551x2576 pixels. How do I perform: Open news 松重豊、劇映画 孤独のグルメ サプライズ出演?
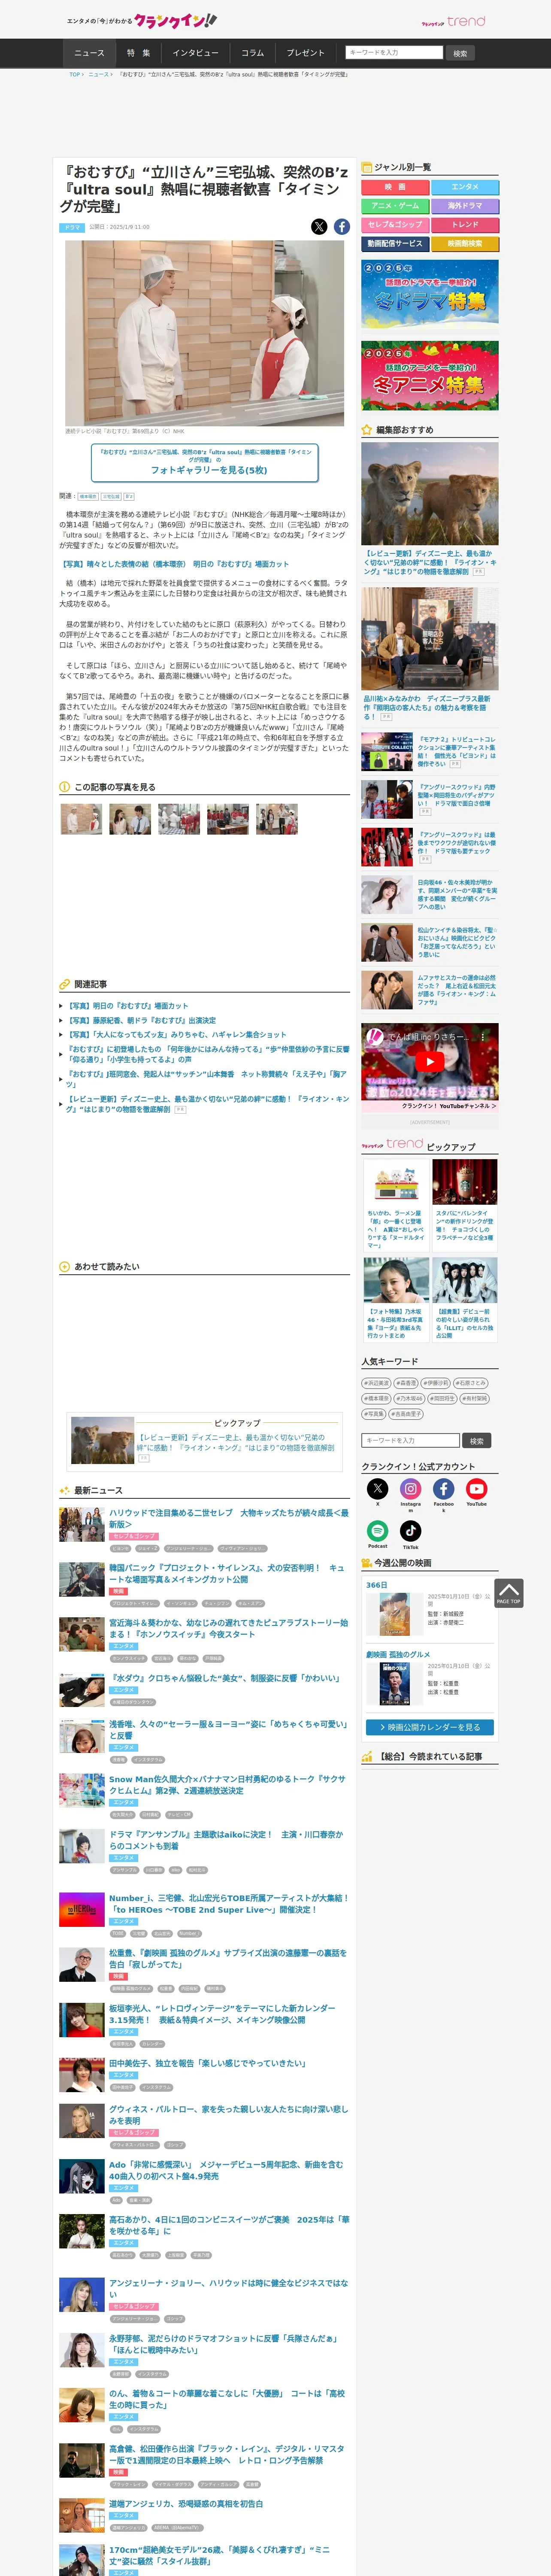pos(228,1958)
